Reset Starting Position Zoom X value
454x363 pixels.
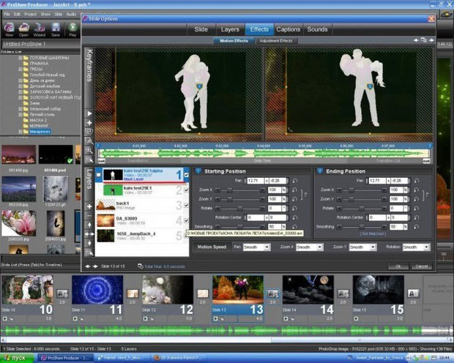[295, 190]
